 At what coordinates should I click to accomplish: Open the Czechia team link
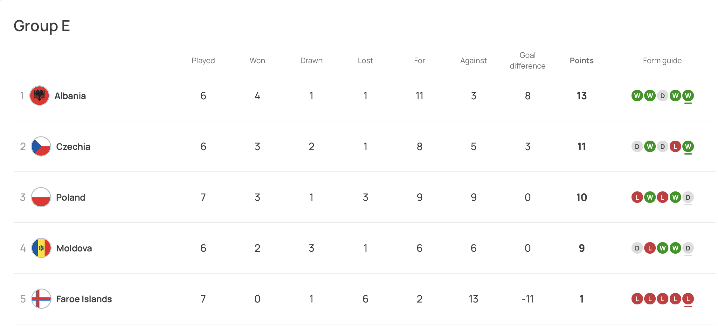[x=73, y=147]
